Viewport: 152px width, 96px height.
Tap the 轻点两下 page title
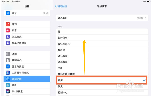[x=102, y=6]
